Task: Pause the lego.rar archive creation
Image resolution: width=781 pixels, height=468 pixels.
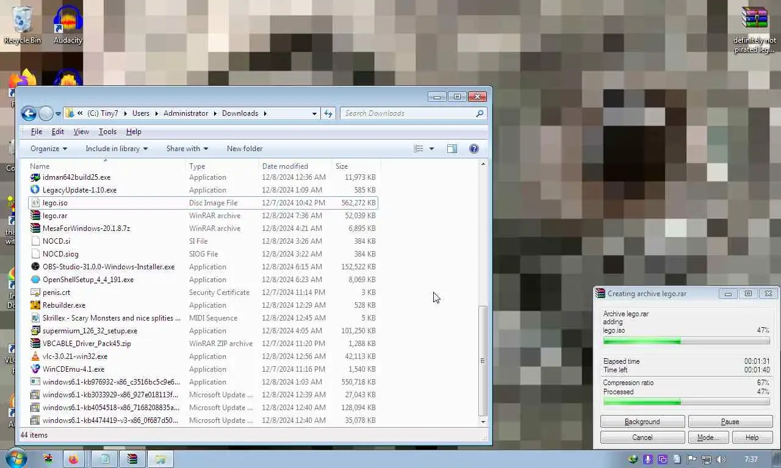Action: (730, 422)
